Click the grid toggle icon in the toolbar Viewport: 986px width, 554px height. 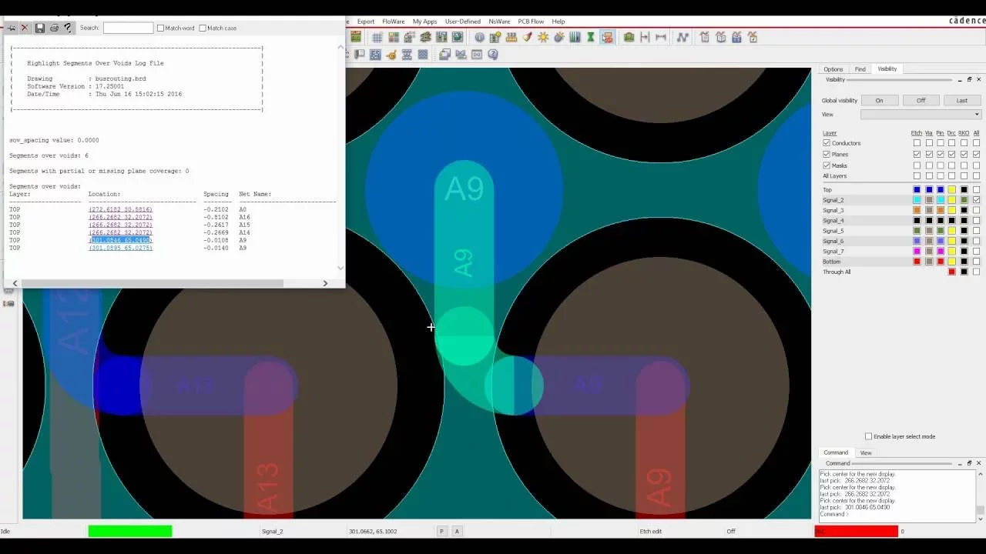[377, 37]
